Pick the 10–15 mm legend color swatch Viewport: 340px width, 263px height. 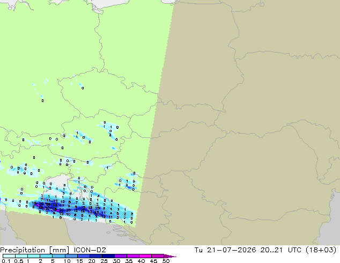(x=71, y=256)
